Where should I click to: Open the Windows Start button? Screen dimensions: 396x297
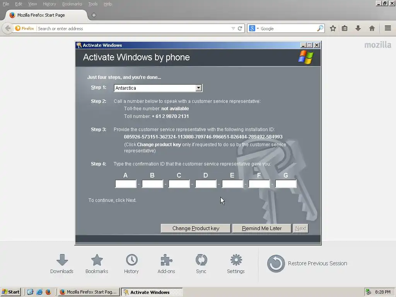tap(10, 292)
